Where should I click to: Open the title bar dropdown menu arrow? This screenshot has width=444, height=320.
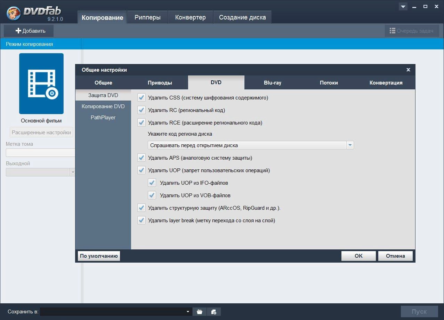[403, 7]
